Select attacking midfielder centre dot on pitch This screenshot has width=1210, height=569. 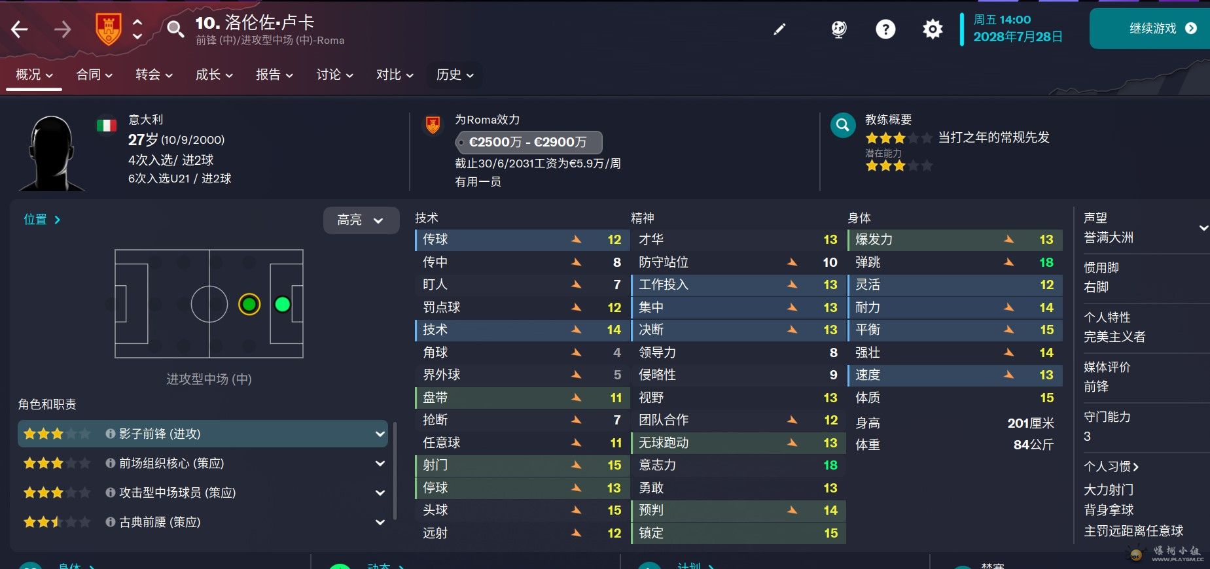(249, 304)
